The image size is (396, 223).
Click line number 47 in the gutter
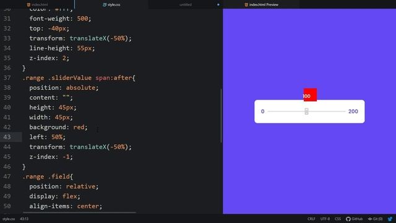[7, 176]
